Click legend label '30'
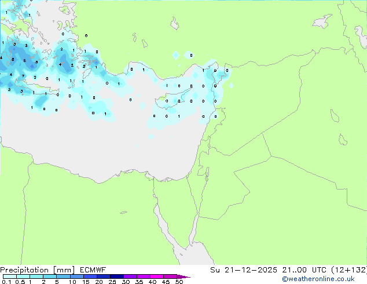Screen dimensions: 367x284 126,282
